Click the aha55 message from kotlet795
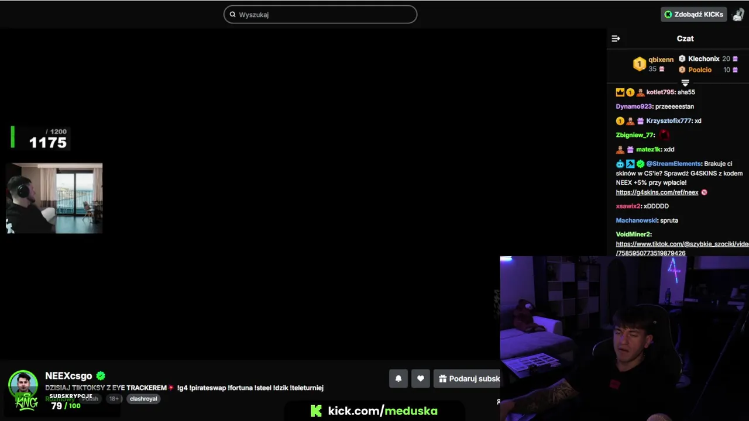 686,92
